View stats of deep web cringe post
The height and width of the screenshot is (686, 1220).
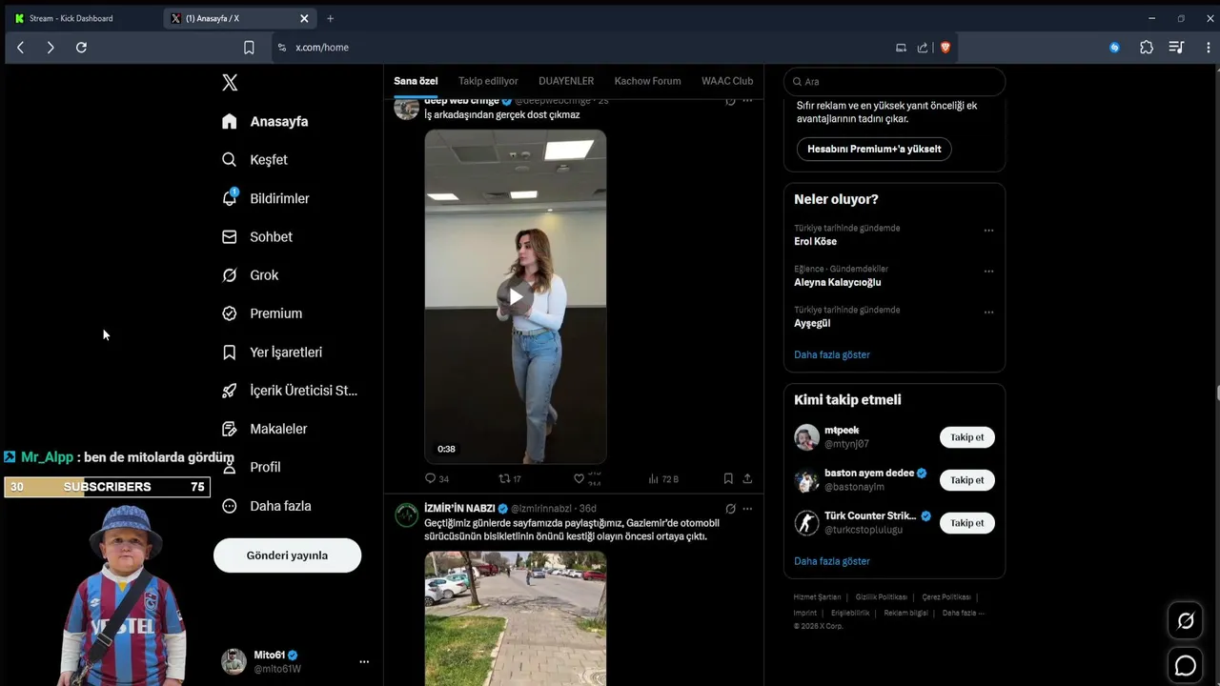pos(663,478)
